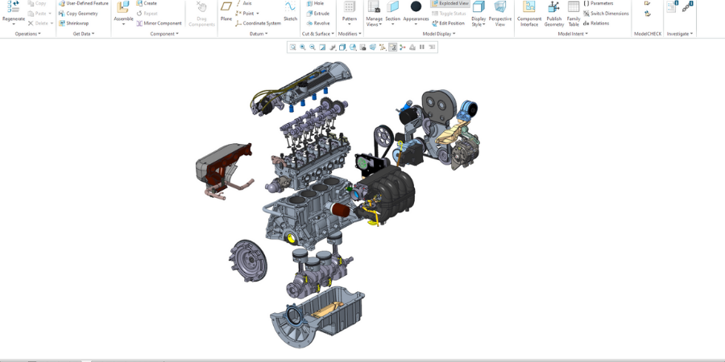Expand the Get Data group menu
The image size is (725, 362).
(84, 34)
